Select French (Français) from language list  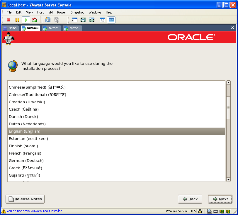(25, 153)
